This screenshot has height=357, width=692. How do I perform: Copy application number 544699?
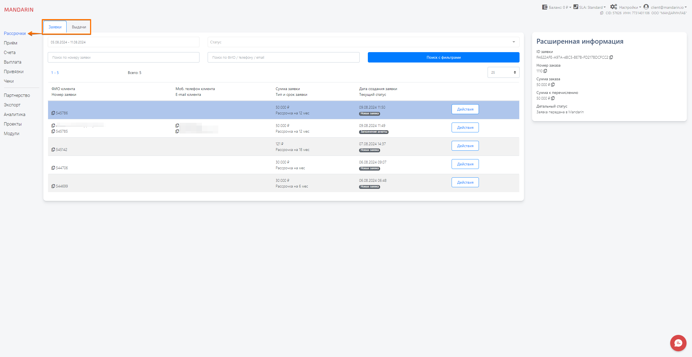[53, 186]
